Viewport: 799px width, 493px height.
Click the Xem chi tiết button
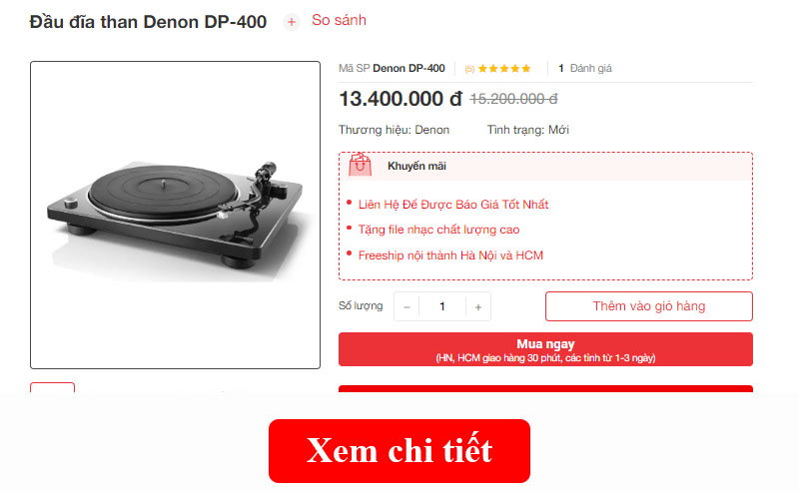pyautogui.click(x=399, y=451)
